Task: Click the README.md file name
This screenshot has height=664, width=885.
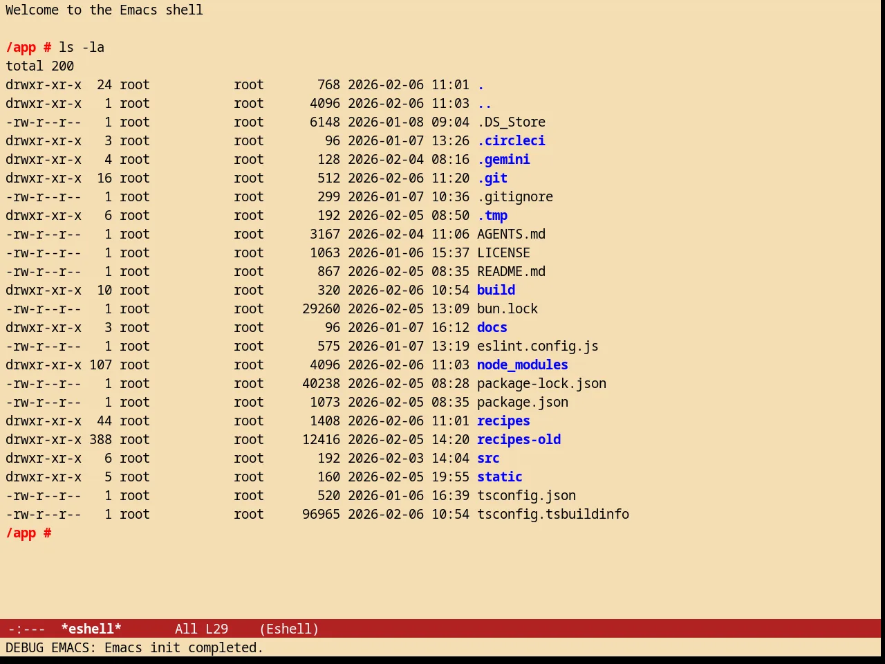Action: point(511,272)
